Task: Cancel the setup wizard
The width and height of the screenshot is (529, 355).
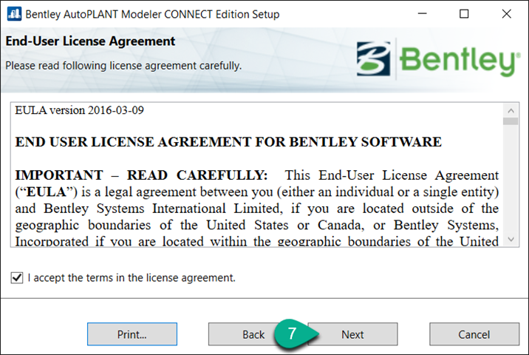Action: [474, 334]
